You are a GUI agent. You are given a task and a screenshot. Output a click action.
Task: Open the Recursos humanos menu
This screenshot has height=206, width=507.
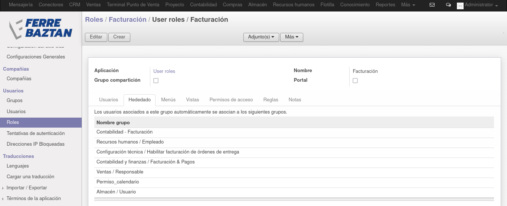coord(294,5)
